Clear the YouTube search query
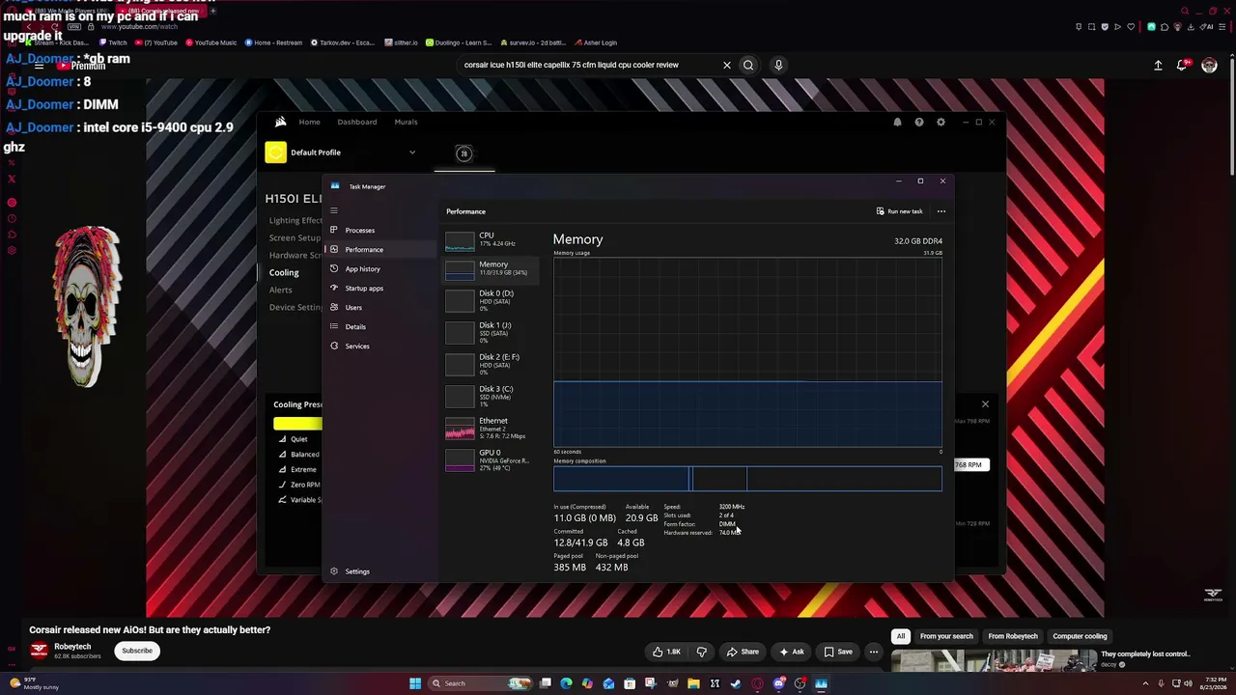 tap(727, 65)
